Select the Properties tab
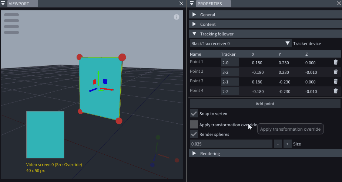This screenshot has width=342, height=182. tap(209, 4)
